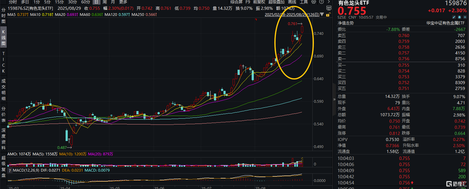Viewport: 469px width, 189px height.
Task: Toggle the yellow chart lock icon
Action: tap(328, 14)
